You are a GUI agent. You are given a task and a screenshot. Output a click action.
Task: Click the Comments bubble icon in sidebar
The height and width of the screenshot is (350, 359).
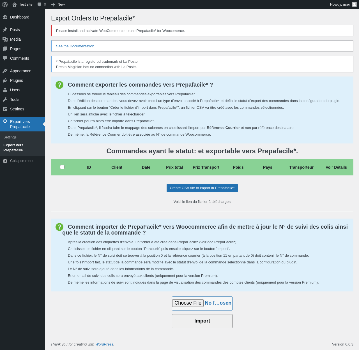(x=5, y=58)
